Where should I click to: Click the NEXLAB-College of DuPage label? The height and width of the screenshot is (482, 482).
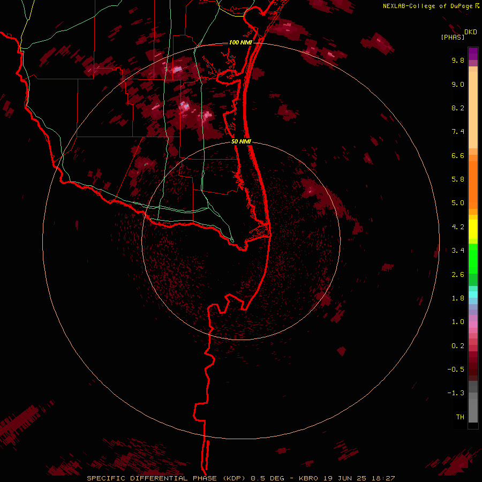(x=431, y=6)
